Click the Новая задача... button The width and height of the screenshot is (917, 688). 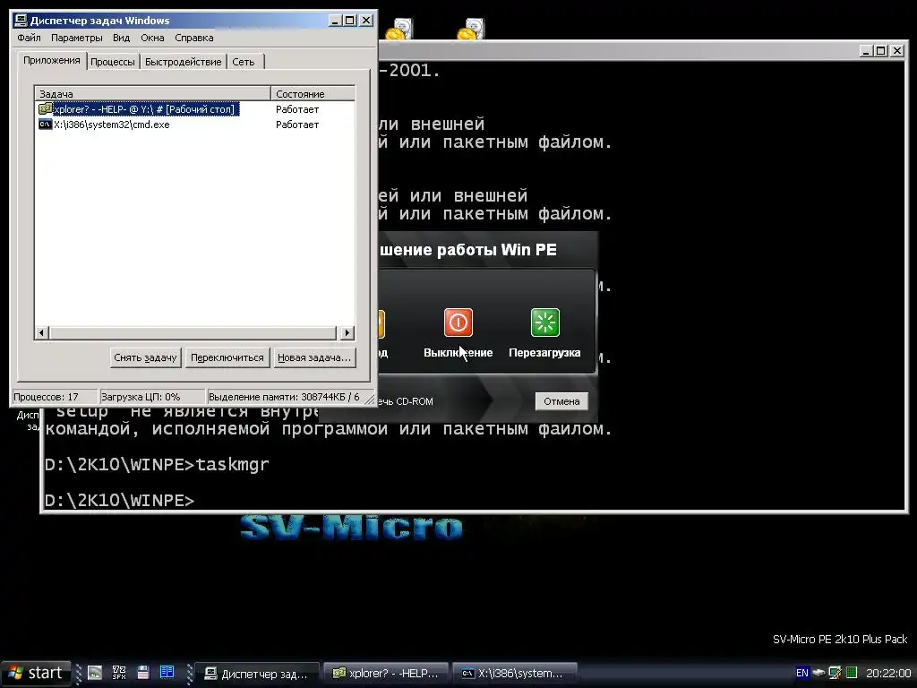(314, 357)
